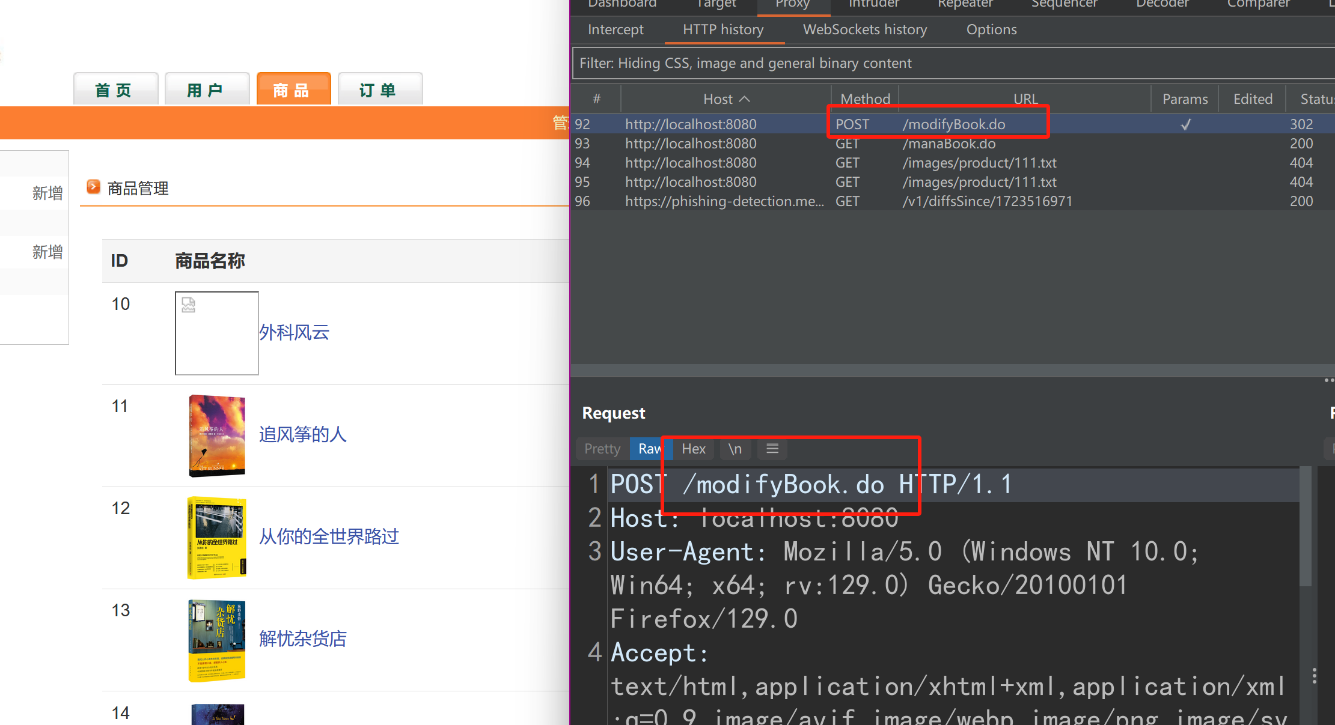Click the Accept header line in request
Screen dimensions: 1335x725
point(659,653)
